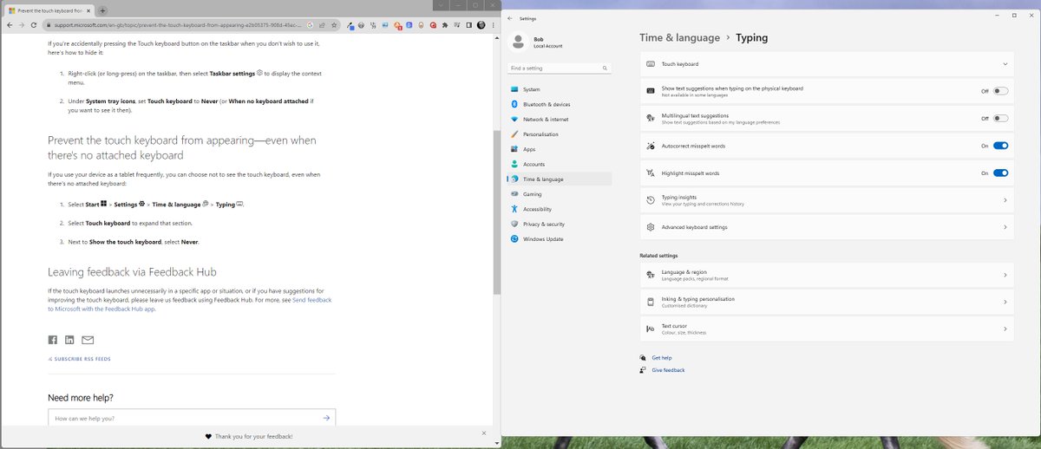Click the Need more help? heading
1041x449 pixels.
[x=81, y=398]
